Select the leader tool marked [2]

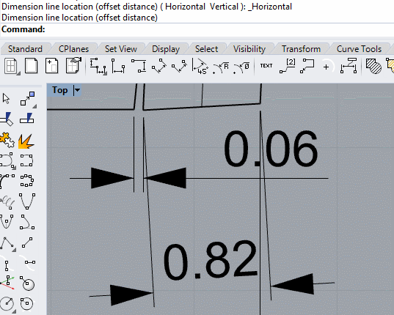[288, 66]
